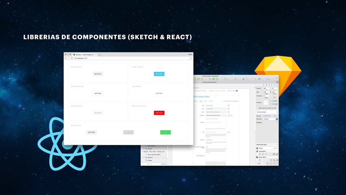Open the Sketch View toolbar dropdown
Image resolution: width=346 pixels, height=195 pixels.
[x=268, y=79]
